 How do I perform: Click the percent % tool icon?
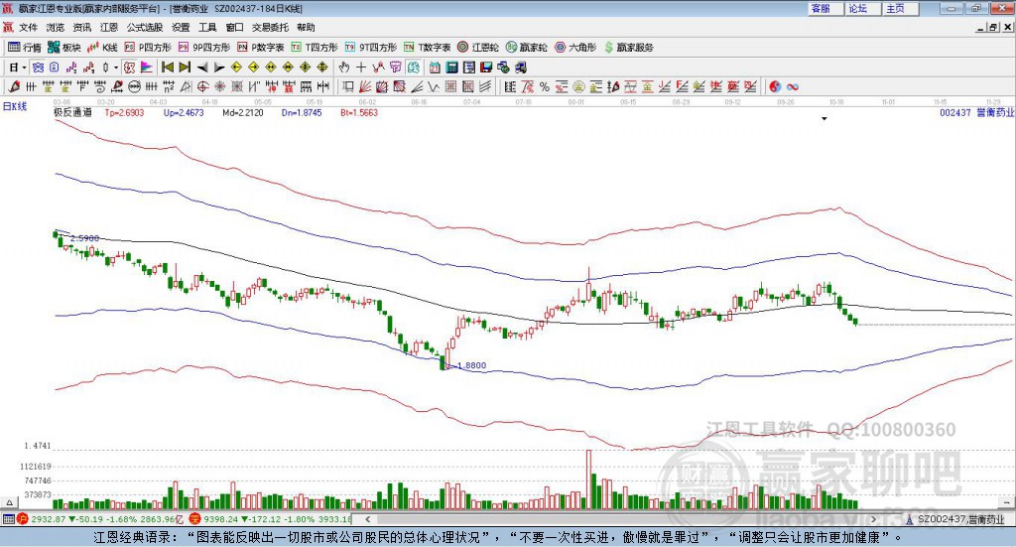pos(545,86)
